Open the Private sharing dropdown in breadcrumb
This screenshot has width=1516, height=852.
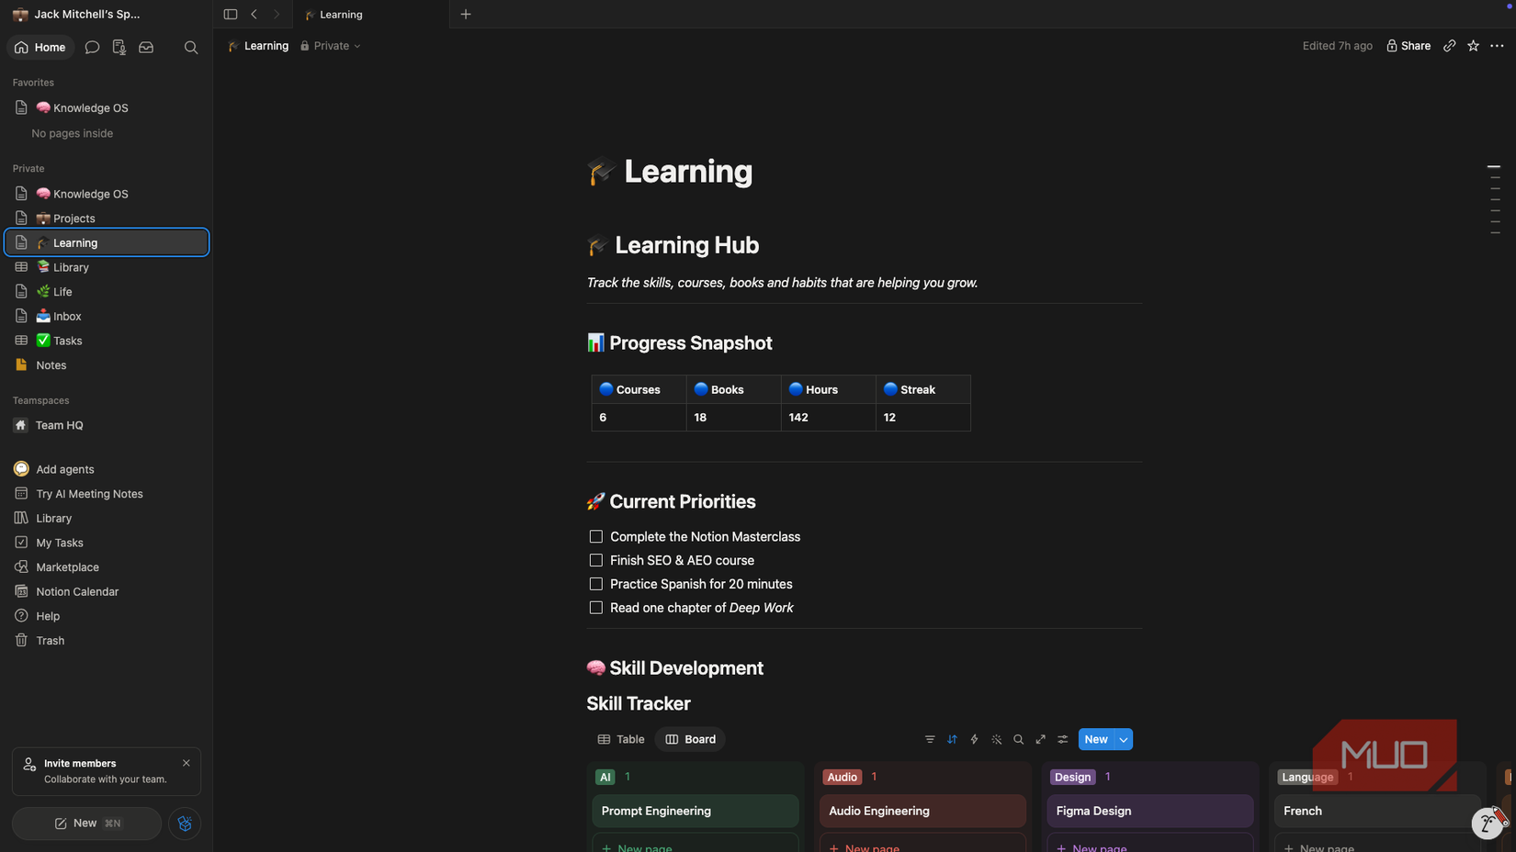point(330,46)
